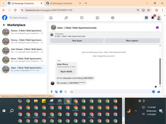This screenshot has width=166, height=124.
Task: Click the message input field
Action: tap(111, 92)
